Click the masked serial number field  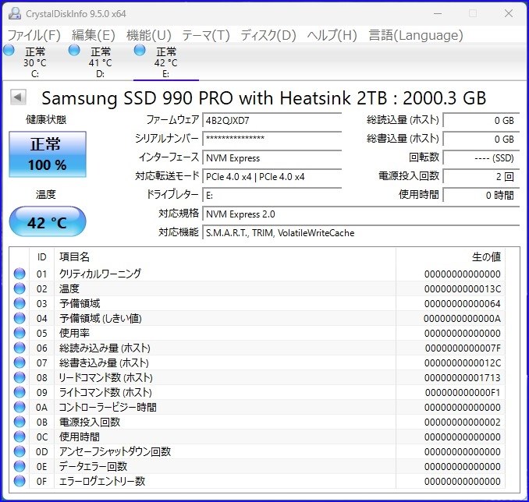coord(272,139)
